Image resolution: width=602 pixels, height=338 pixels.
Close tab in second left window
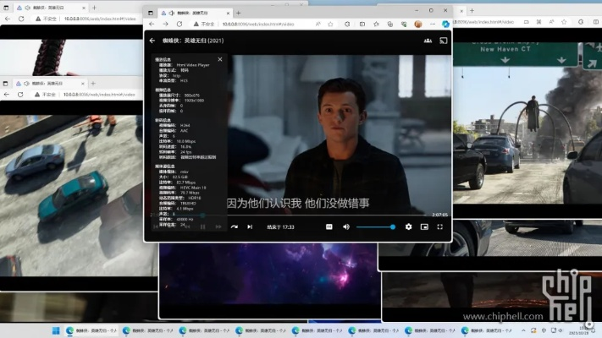pos(83,83)
